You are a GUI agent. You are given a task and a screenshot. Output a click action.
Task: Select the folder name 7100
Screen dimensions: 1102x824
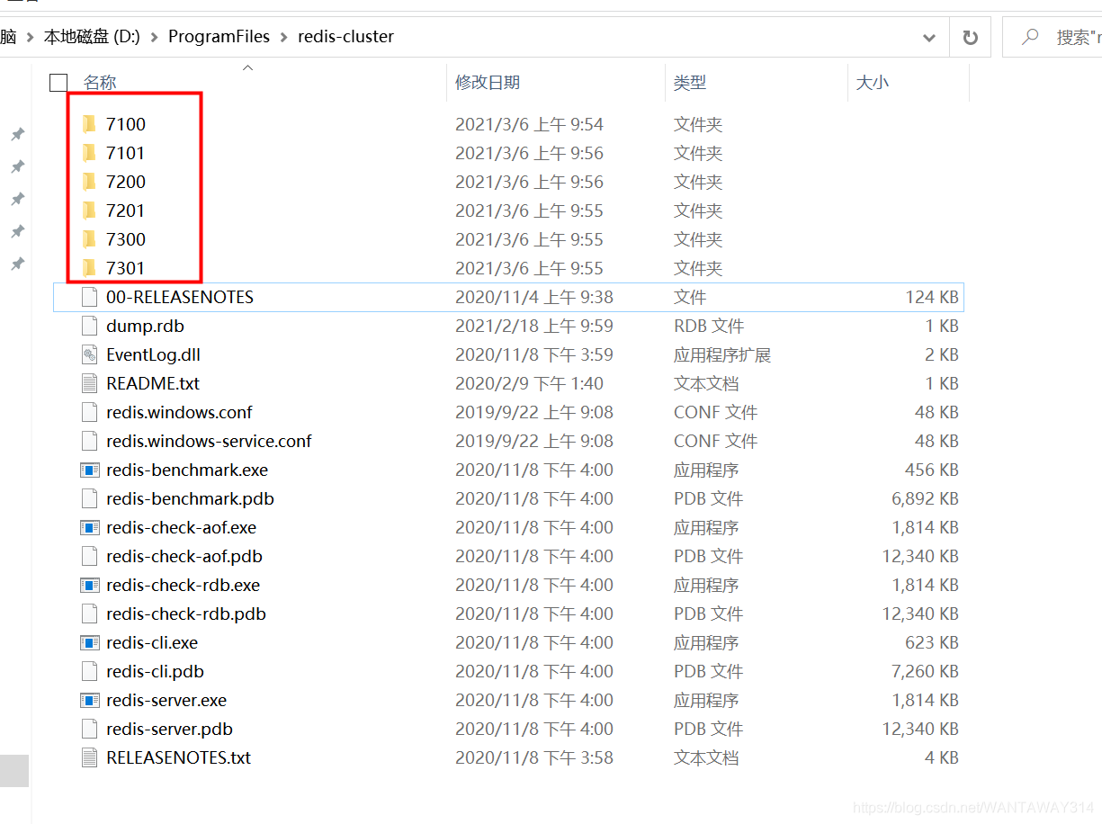126,124
